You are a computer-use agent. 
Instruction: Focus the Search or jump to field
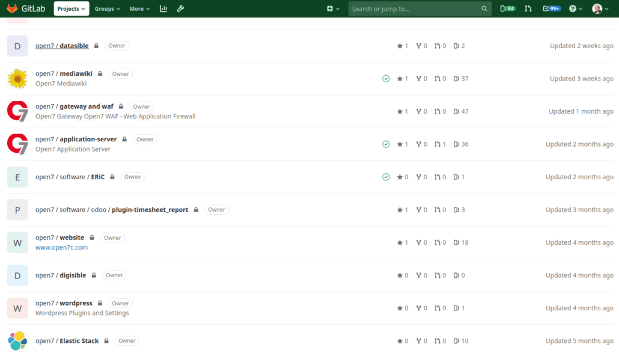(419, 8)
